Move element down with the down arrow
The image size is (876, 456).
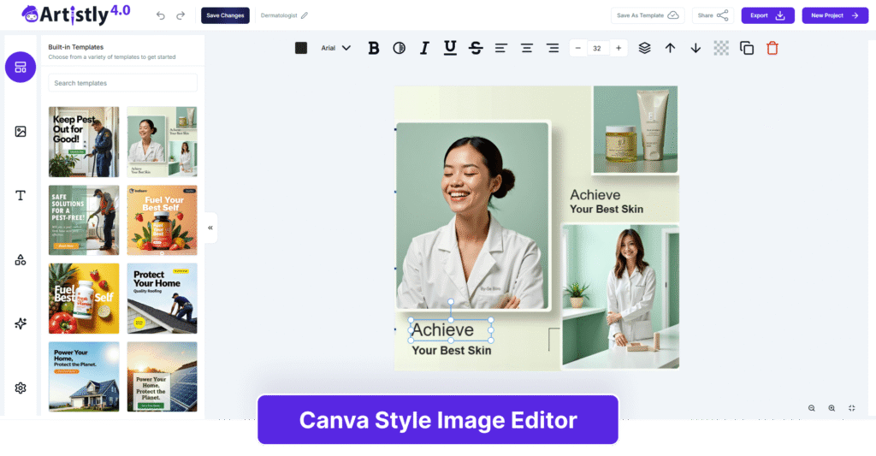click(695, 48)
